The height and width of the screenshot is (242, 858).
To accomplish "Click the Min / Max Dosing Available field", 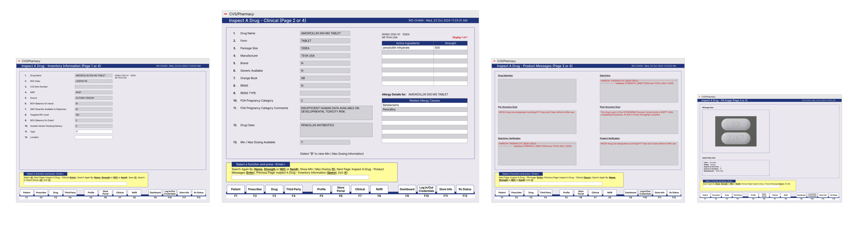I will click(x=325, y=142).
